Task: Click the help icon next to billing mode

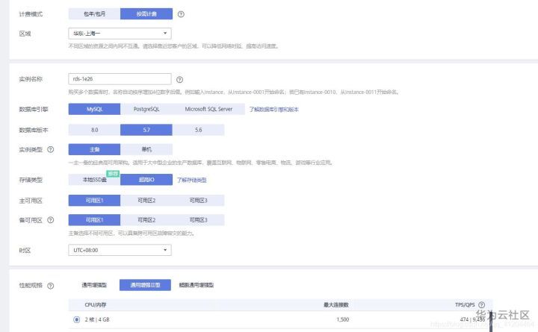Action: [181, 14]
